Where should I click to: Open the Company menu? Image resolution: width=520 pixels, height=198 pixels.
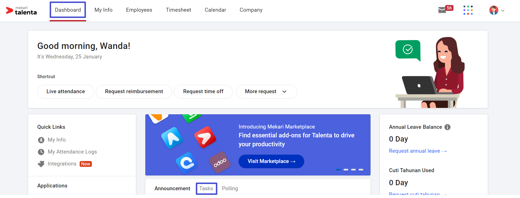pos(251,10)
